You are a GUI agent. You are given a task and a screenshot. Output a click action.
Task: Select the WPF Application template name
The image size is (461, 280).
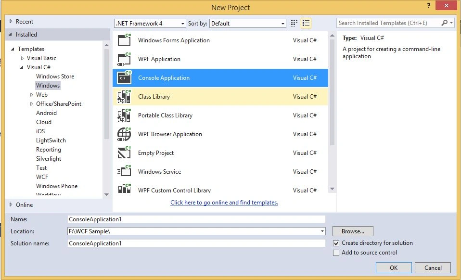159,59
